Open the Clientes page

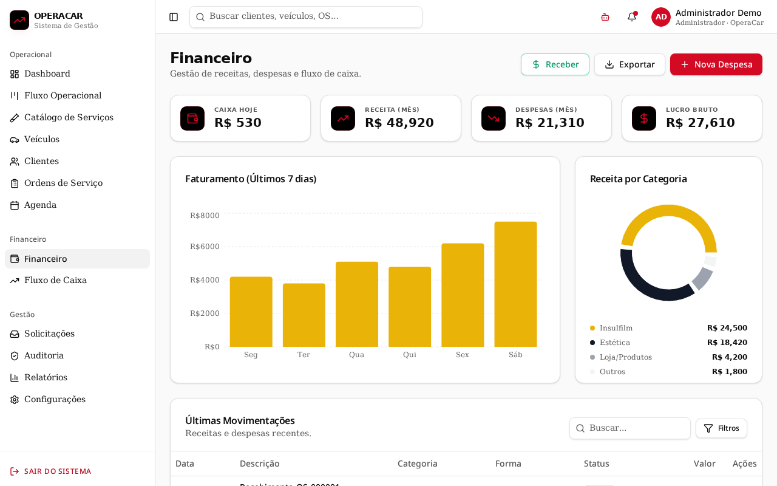coord(77,162)
